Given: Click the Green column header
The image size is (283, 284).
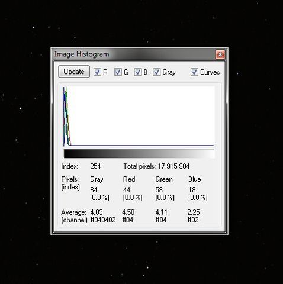Looking at the screenshot, I should (x=164, y=179).
